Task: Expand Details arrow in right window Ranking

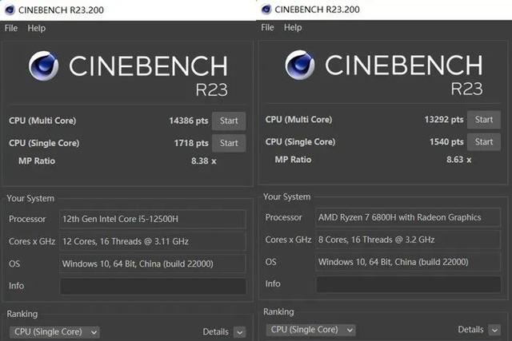Action: click(x=494, y=330)
